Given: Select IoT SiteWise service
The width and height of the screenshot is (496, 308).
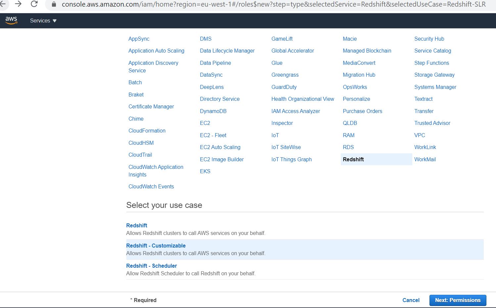Looking at the screenshot, I should coord(286,147).
